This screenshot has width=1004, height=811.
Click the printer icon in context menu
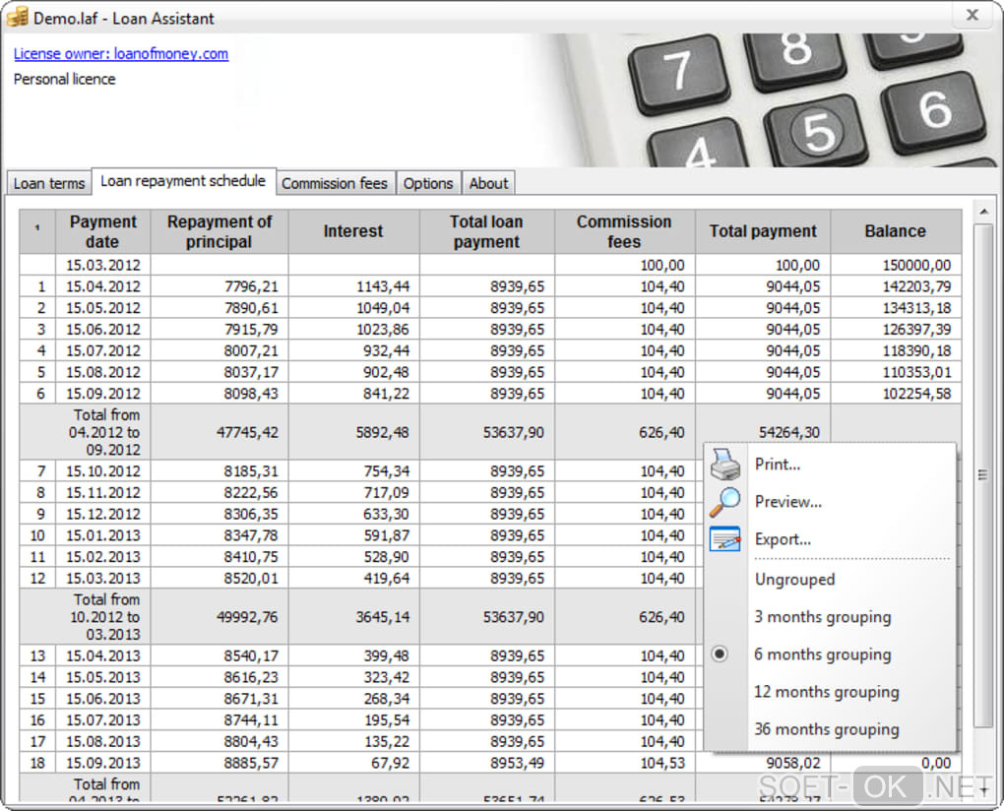tap(724, 465)
